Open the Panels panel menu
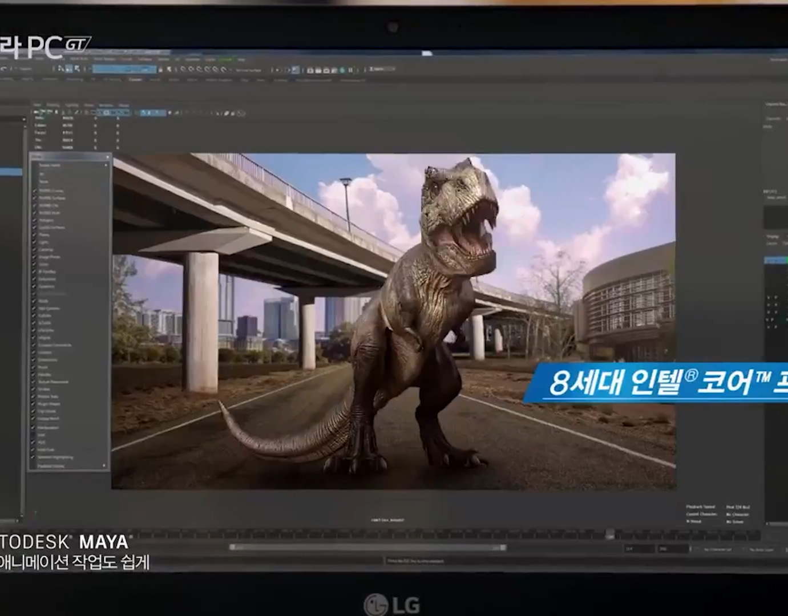 pos(124,106)
